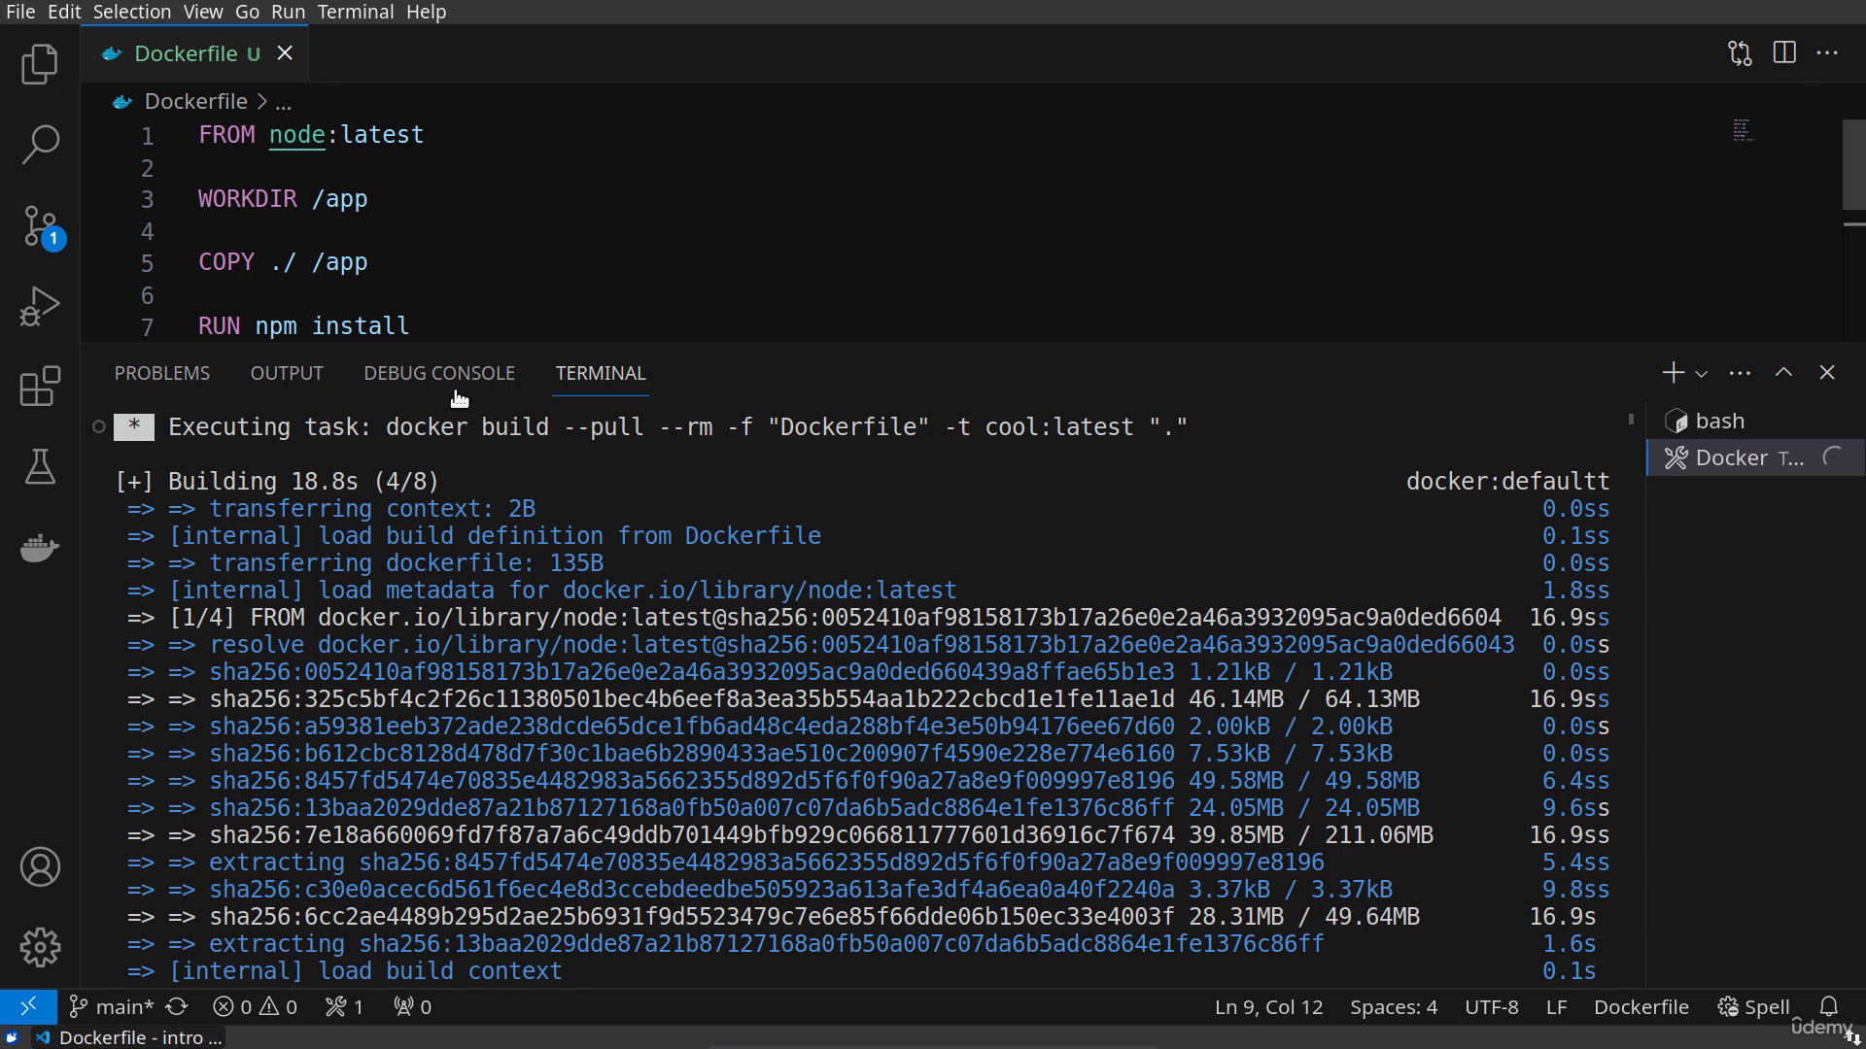Split the editor to the right
1866x1049 pixels.
pos(1784,53)
